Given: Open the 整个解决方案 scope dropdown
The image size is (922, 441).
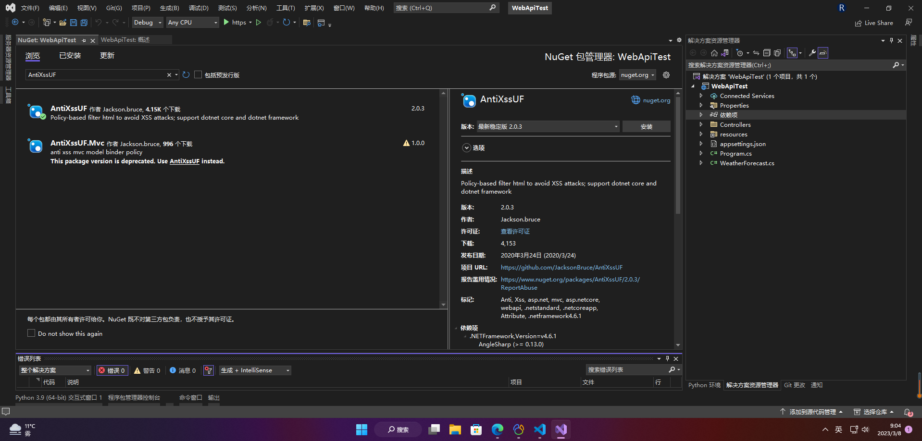Looking at the screenshot, I should [x=55, y=370].
